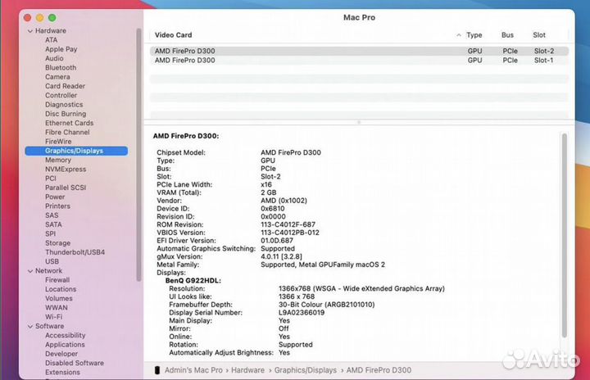Select WWAN in the sidebar
The width and height of the screenshot is (590, 380).
point(57,308)
